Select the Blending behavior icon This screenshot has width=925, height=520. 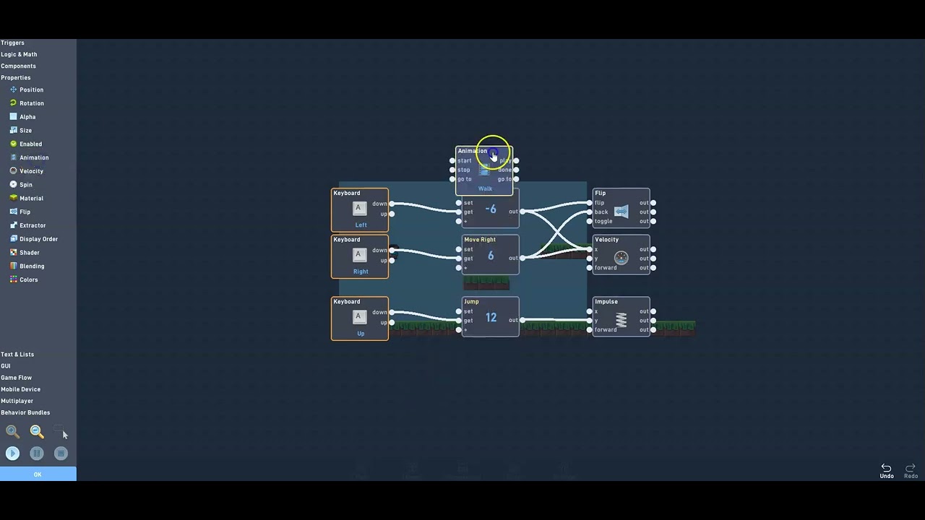pos(13,266)
